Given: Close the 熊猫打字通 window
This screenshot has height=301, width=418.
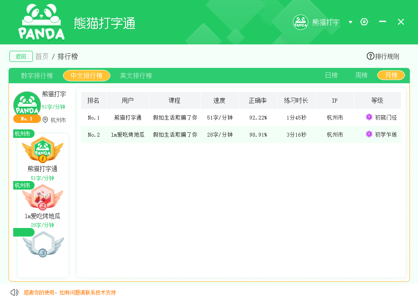Looking at the screenshot, I should click(x=401, y=22).
